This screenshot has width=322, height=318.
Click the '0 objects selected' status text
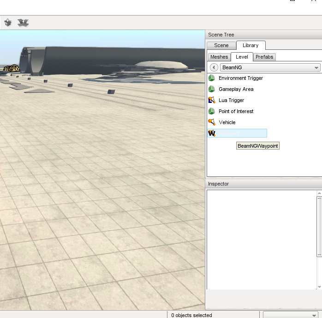pyautogui.click(x=191, y=315)
